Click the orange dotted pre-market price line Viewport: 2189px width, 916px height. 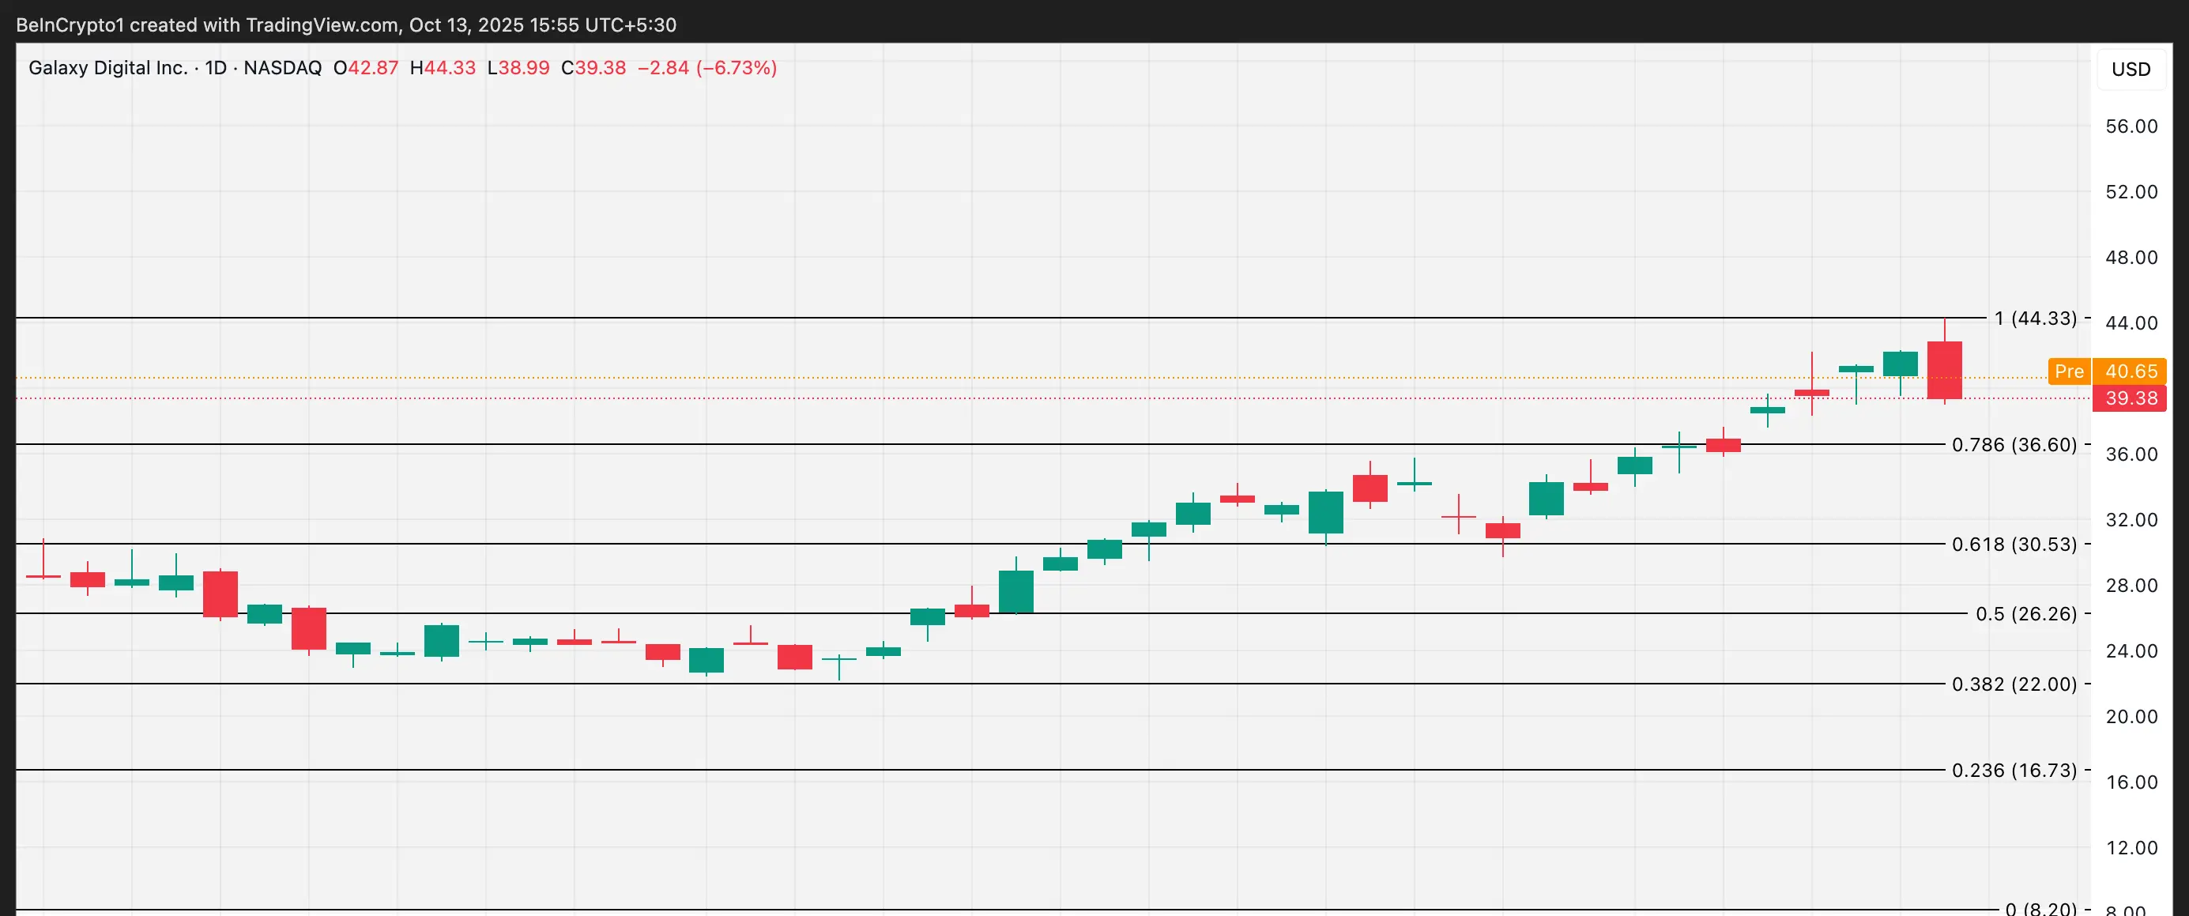point(1019,377)
